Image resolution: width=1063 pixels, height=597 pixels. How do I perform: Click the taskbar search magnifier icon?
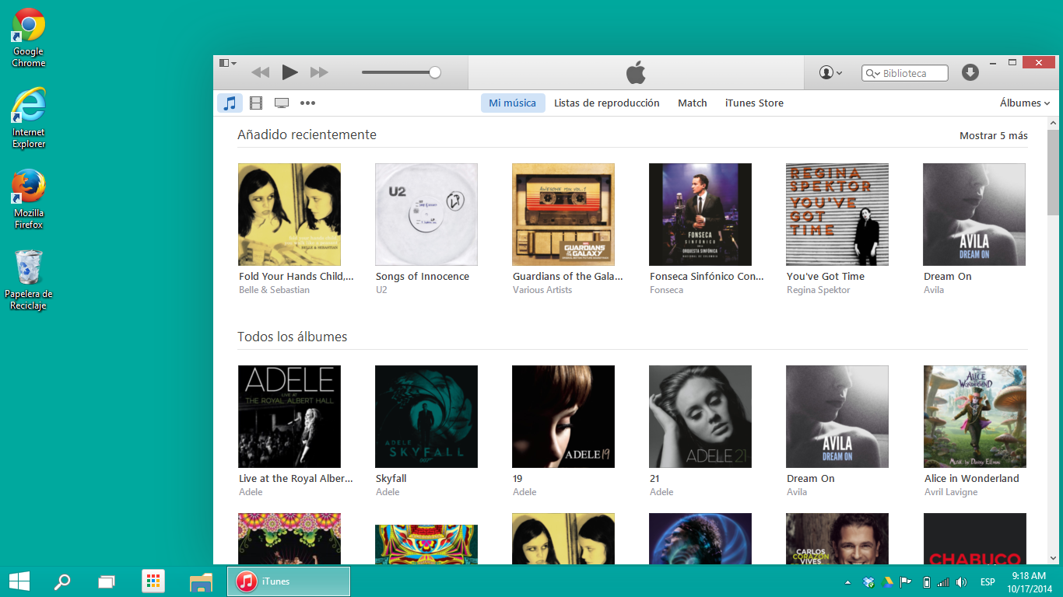coord(61,581)
